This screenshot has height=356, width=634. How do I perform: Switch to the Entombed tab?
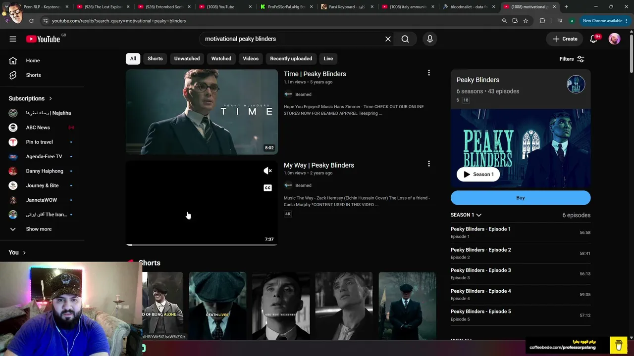tap(164, 7)
